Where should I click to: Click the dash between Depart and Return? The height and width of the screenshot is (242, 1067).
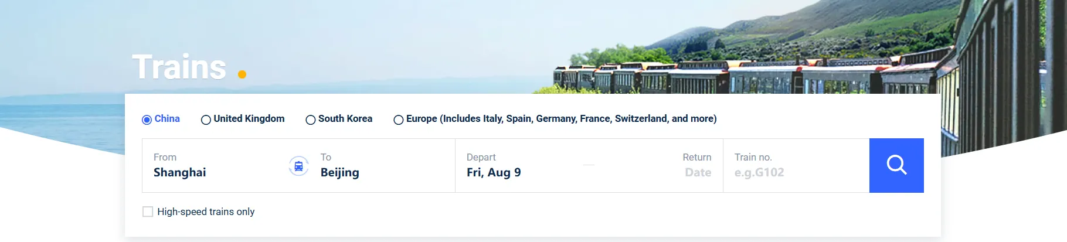[589, 165]
